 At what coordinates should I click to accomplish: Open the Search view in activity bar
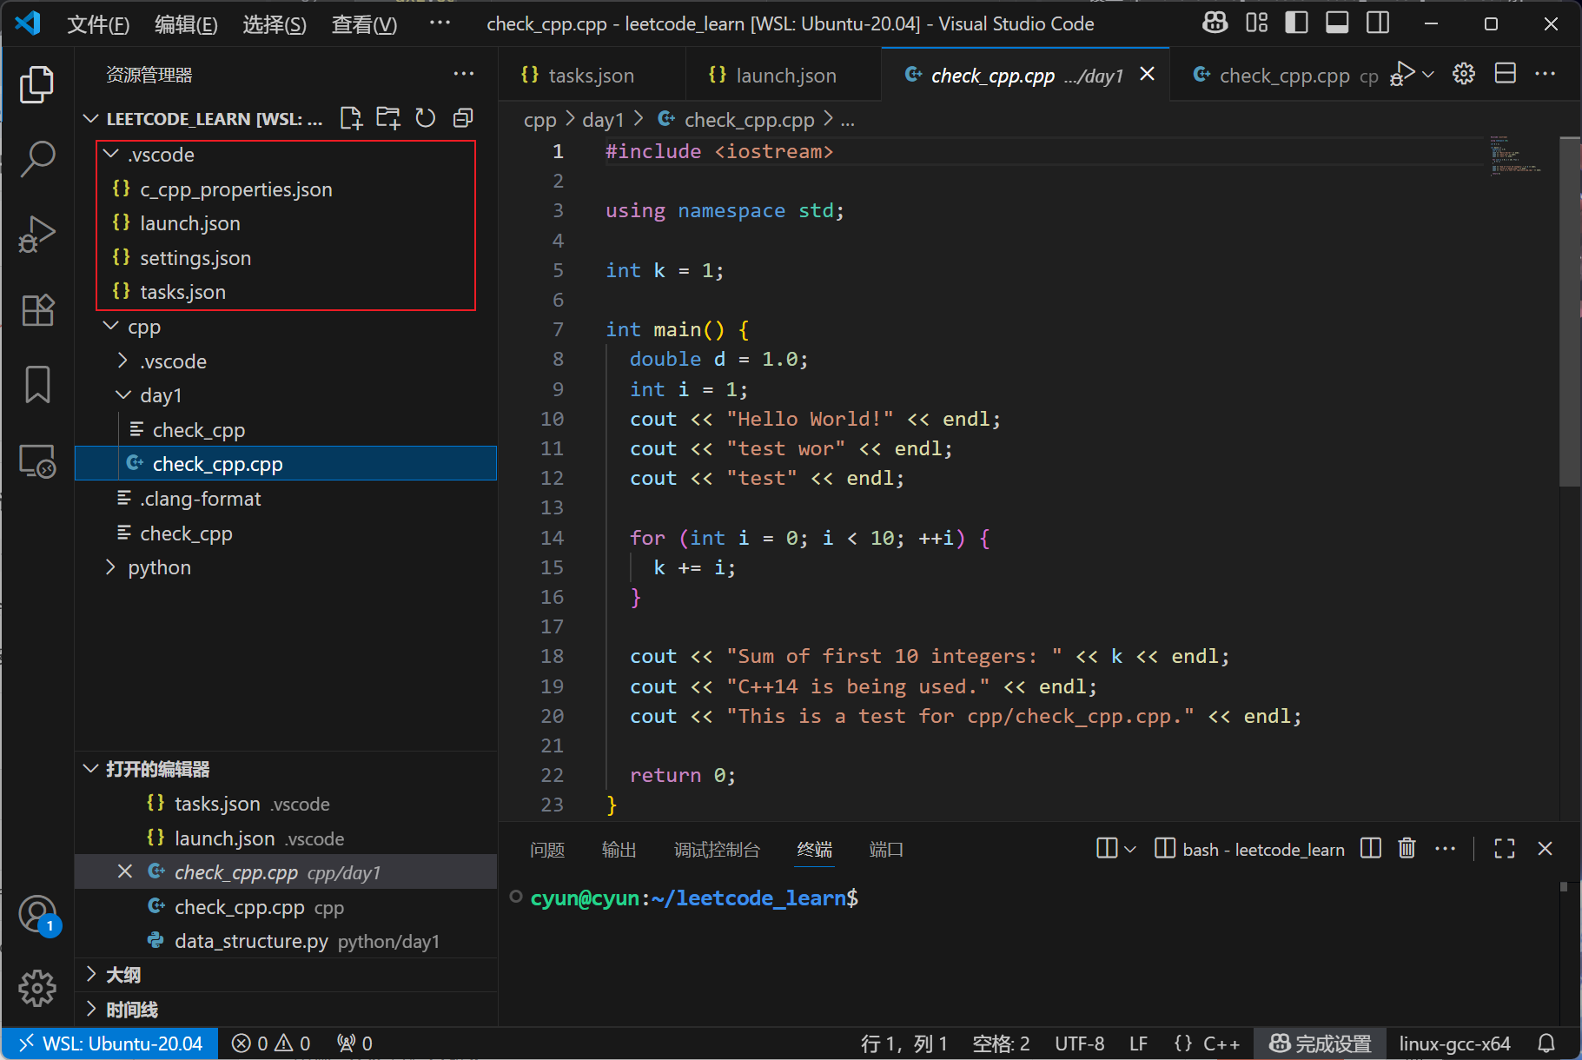tap(36, 159)
